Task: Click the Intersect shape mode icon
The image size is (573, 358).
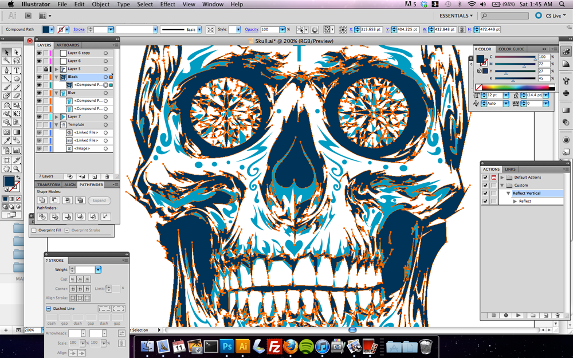Action: [x=68, y=200]
